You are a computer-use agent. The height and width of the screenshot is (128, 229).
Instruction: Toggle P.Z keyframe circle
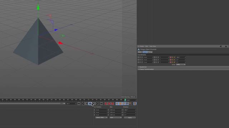138,62
